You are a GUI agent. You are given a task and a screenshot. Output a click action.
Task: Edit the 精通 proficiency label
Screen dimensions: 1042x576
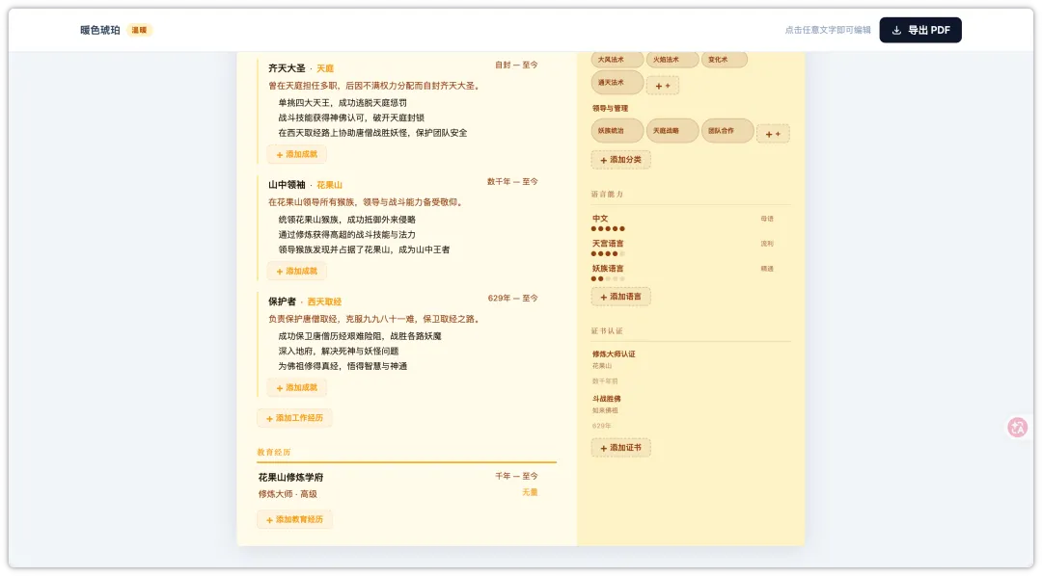coord(767,269)
